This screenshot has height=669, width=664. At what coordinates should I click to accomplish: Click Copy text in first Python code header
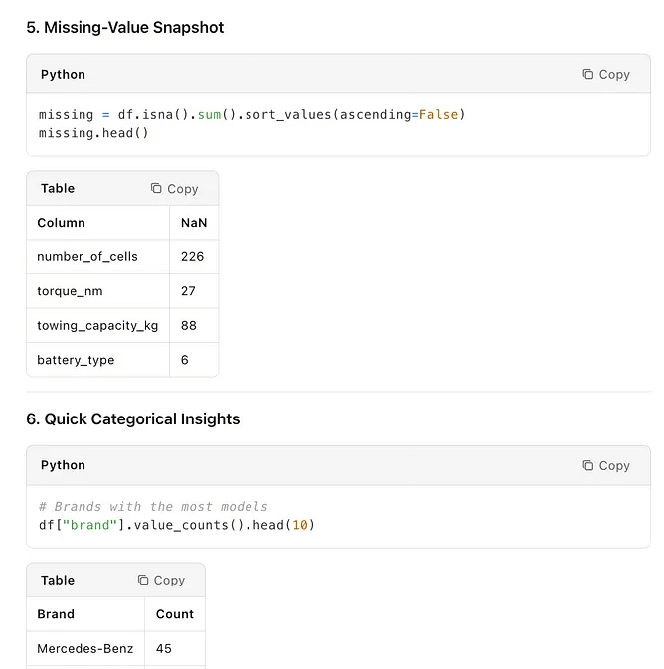pos(614,75)
